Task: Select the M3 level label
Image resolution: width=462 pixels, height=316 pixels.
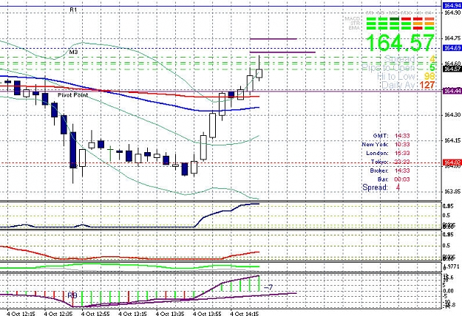Action: pos(74,52)
